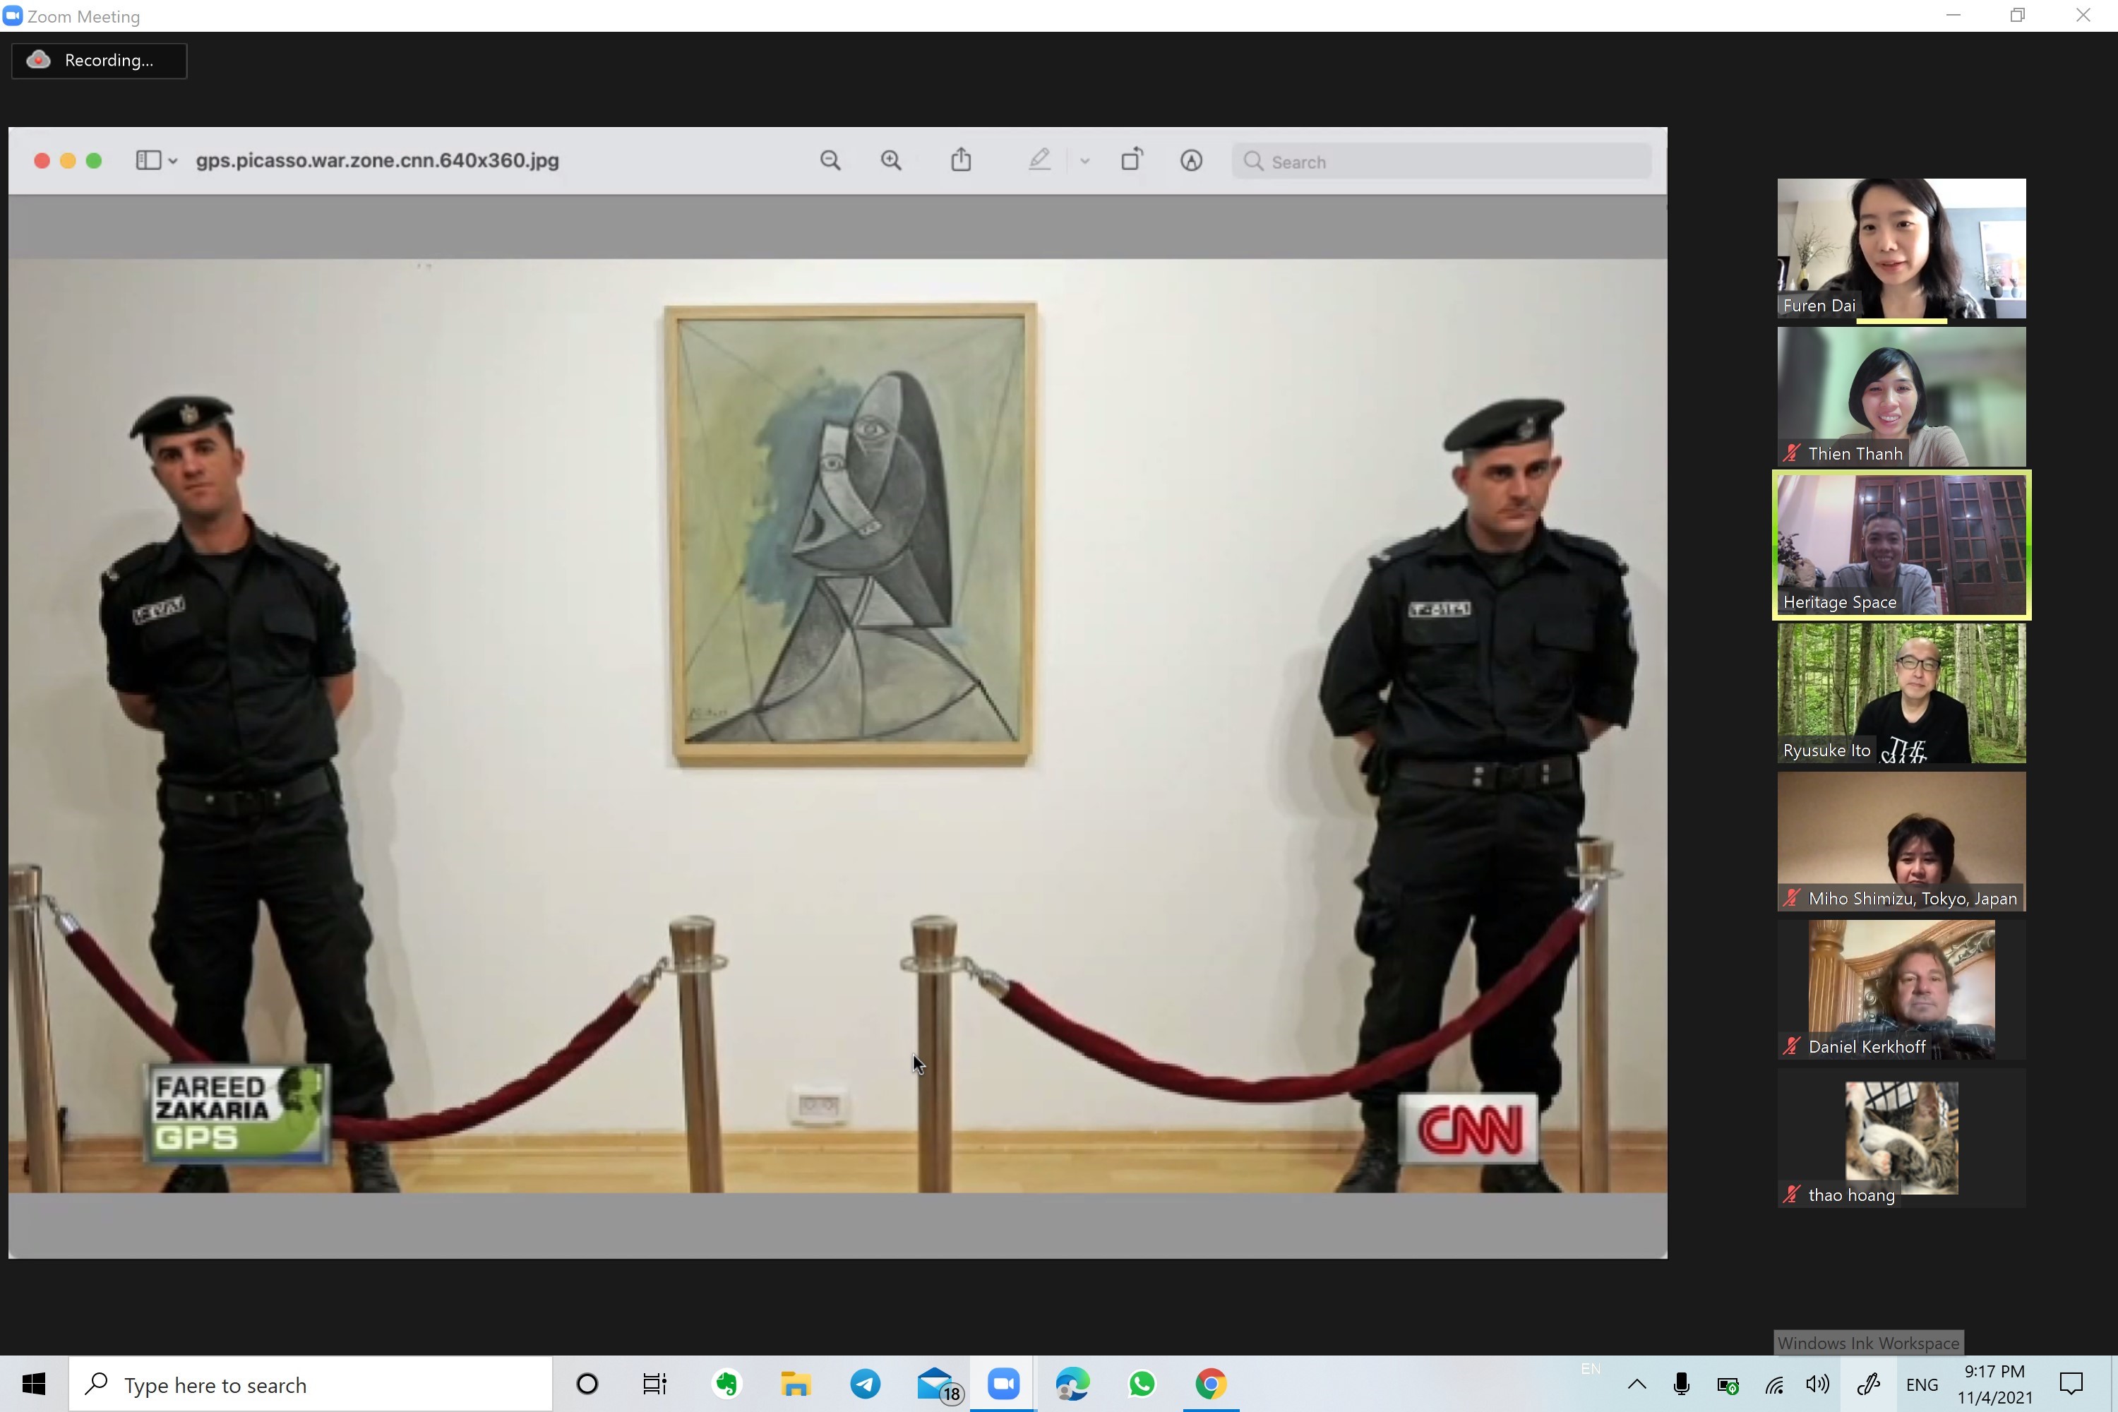Screen dimensions: 2118x1412
Task: Click the zoom out magnifier icon
Action: coord(830,161)
